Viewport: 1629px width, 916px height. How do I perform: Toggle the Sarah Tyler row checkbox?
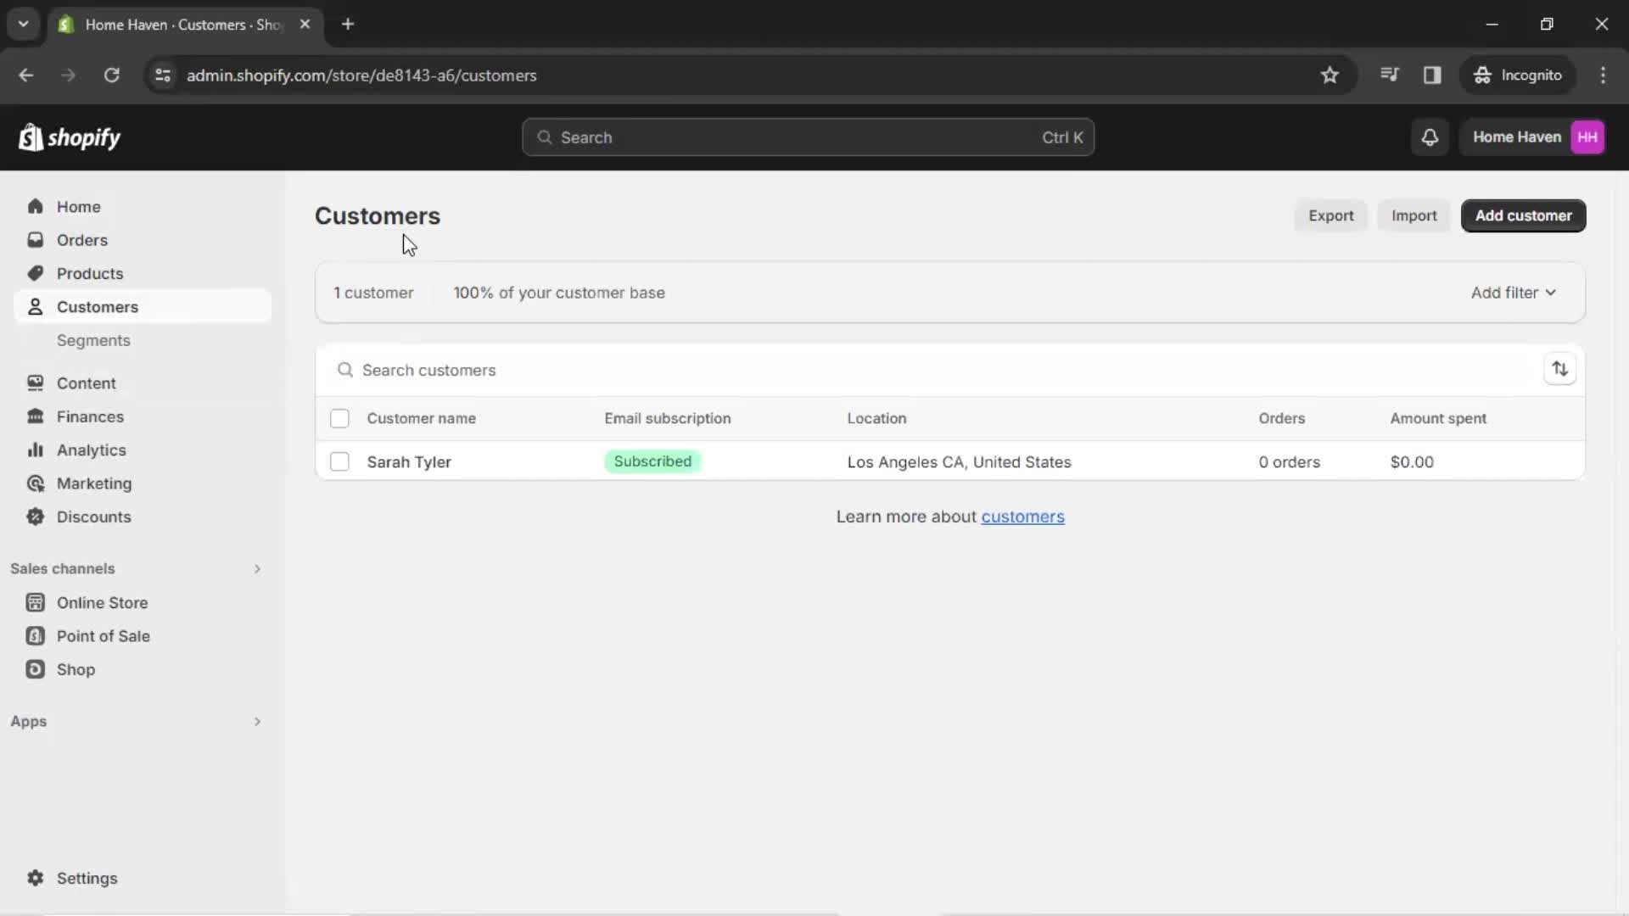(x=340, y=462)
